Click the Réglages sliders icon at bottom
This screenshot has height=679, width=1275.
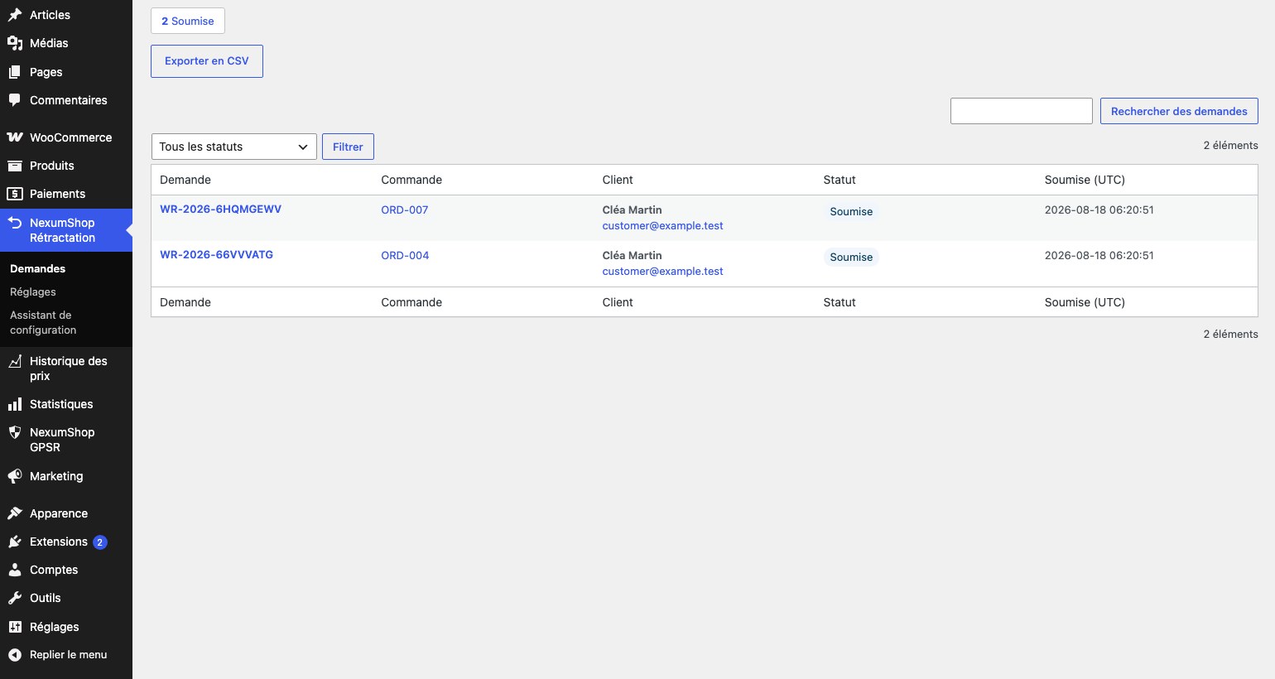point(15,627)
